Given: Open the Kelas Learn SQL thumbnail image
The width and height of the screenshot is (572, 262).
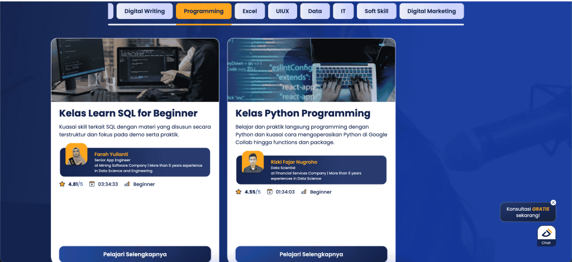Looking at the screenshot, I should (135, 70).
